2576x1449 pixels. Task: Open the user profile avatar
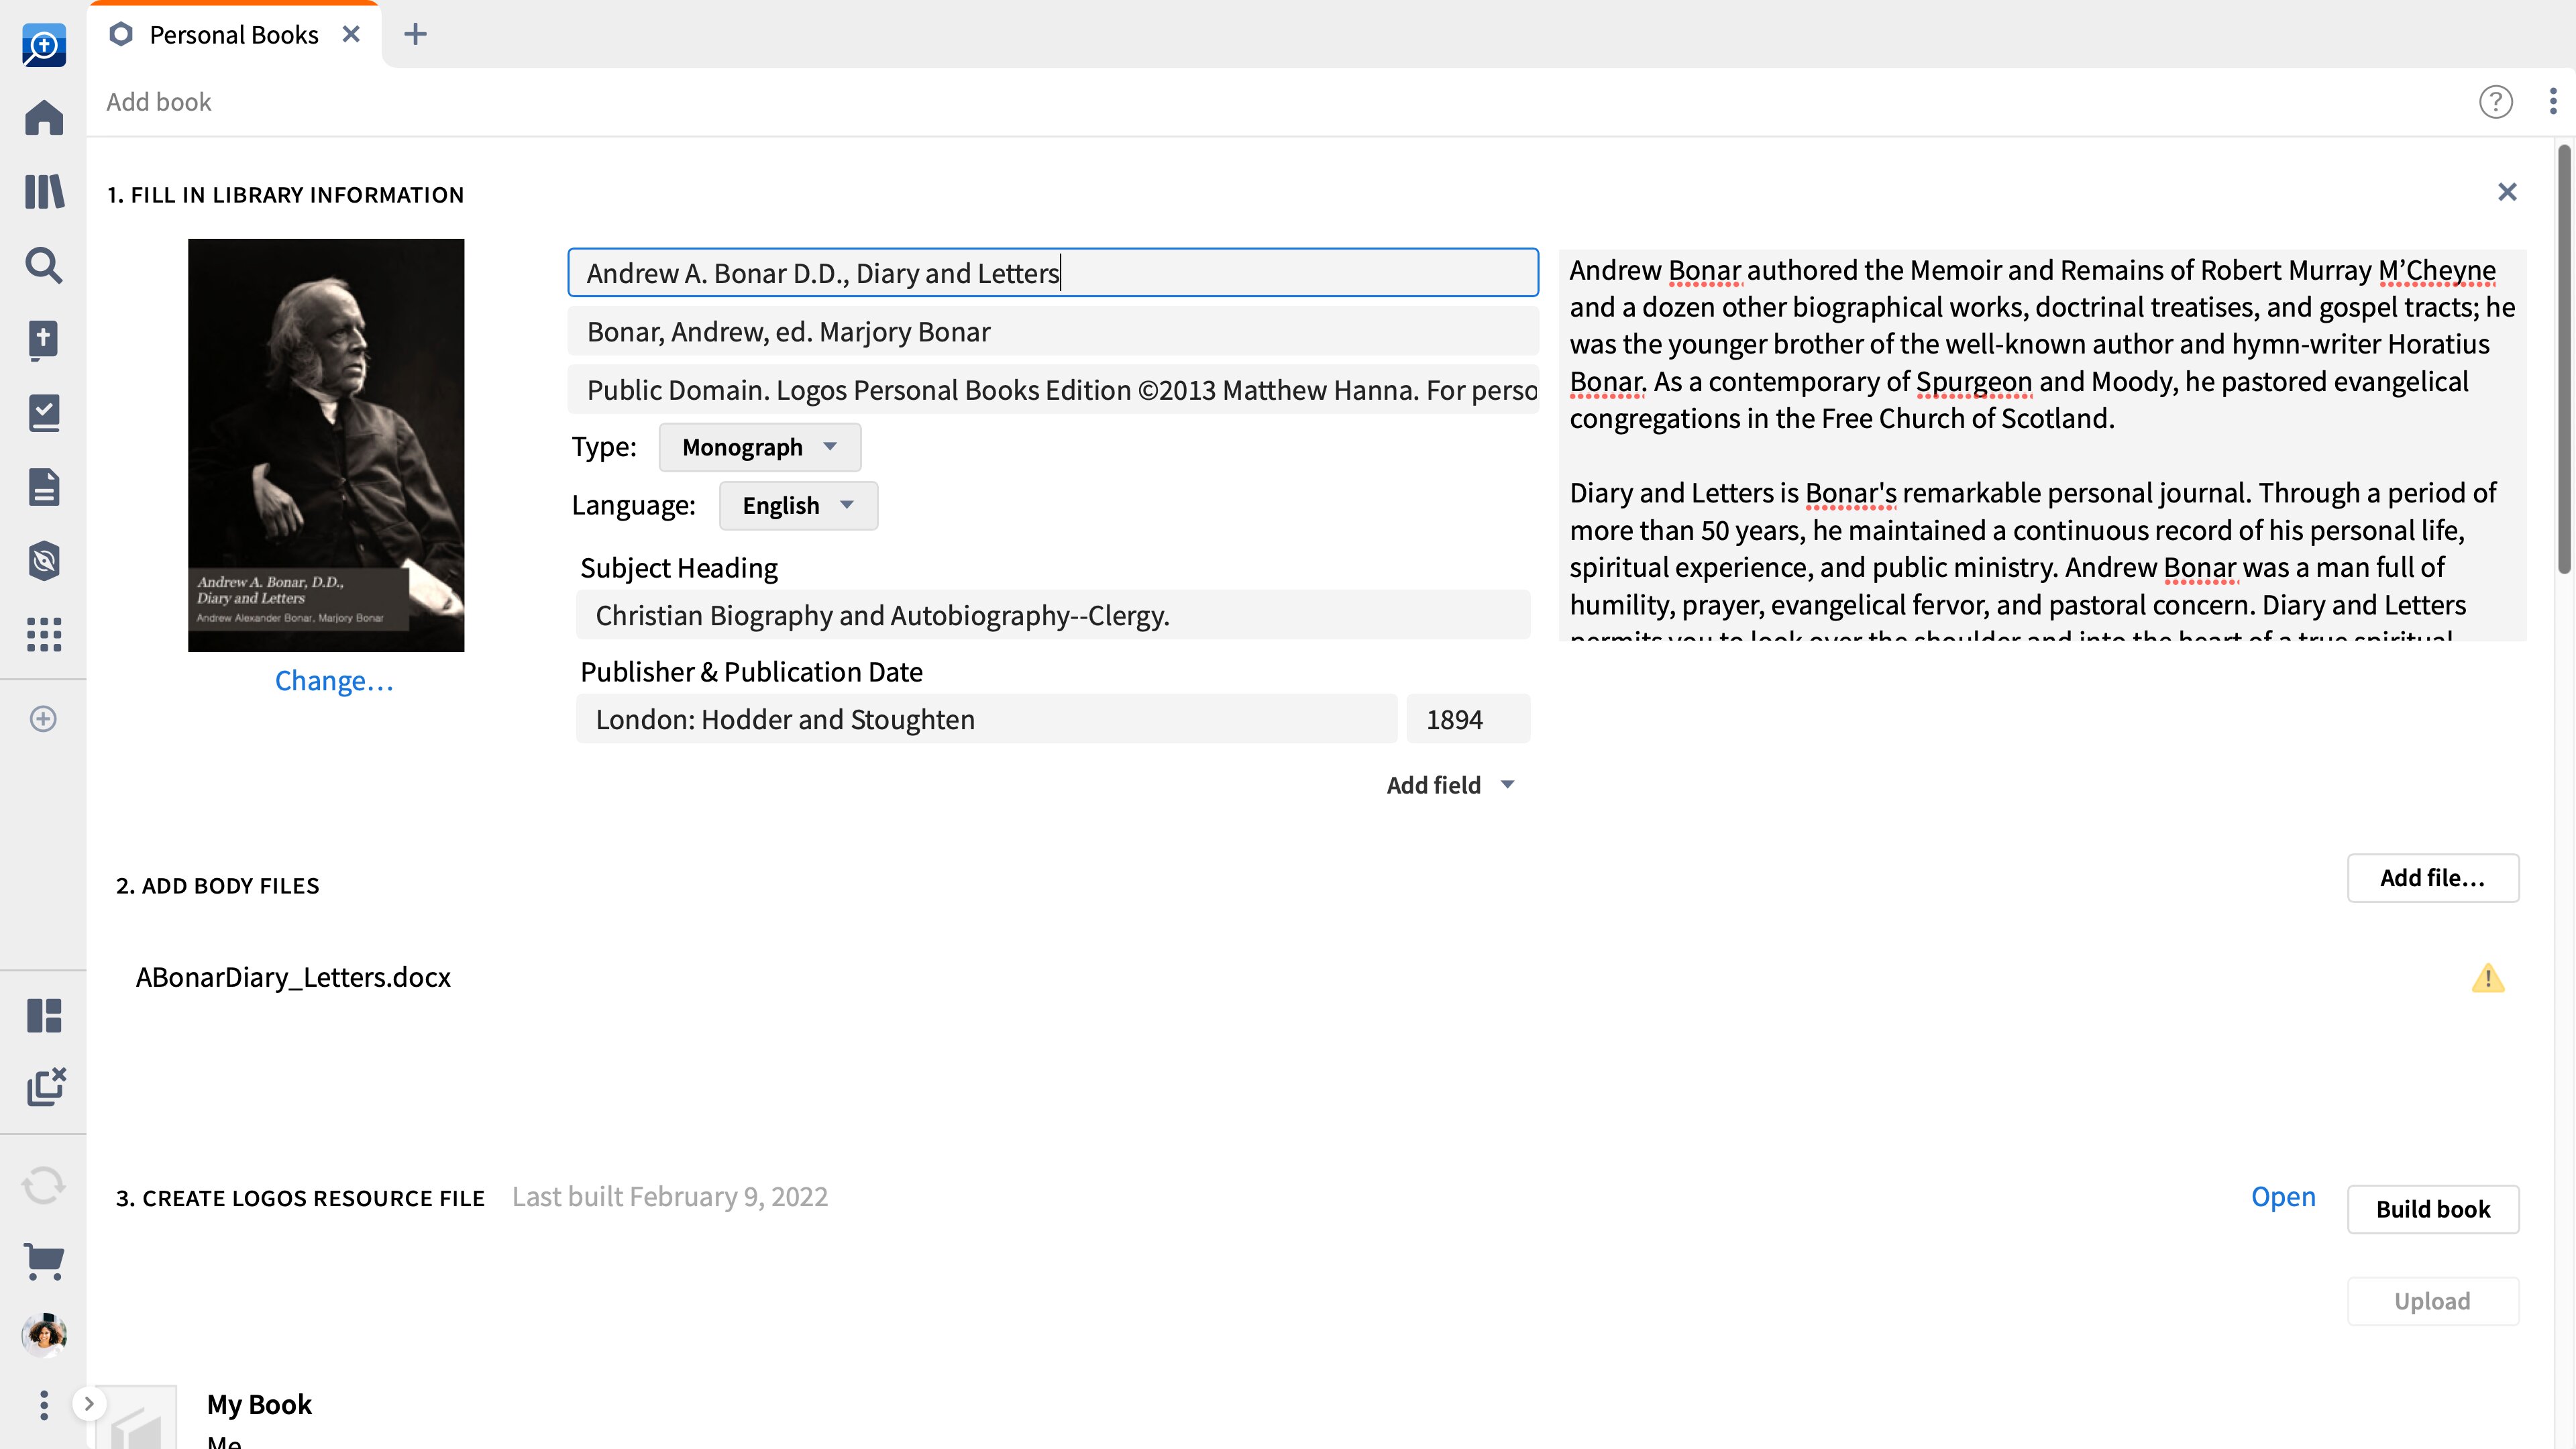click(44, 1335)
